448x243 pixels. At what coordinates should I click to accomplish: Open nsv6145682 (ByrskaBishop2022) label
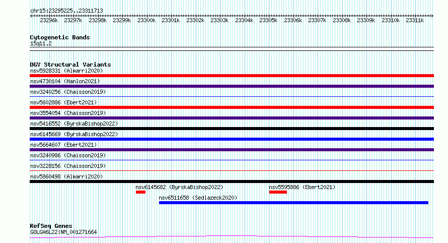pyautogui.click(x=179, y=187)
